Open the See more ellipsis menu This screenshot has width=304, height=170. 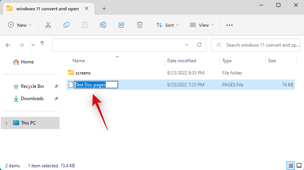(x=230, y=25)
